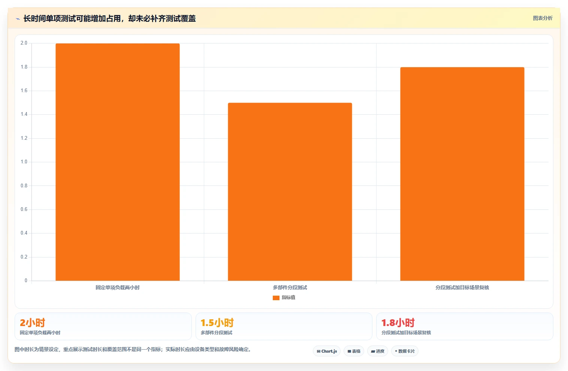Click the orange 指标值 legend swatch
Image resolution: width=568 pixels, height=371 pixels.
click(276, 298)
